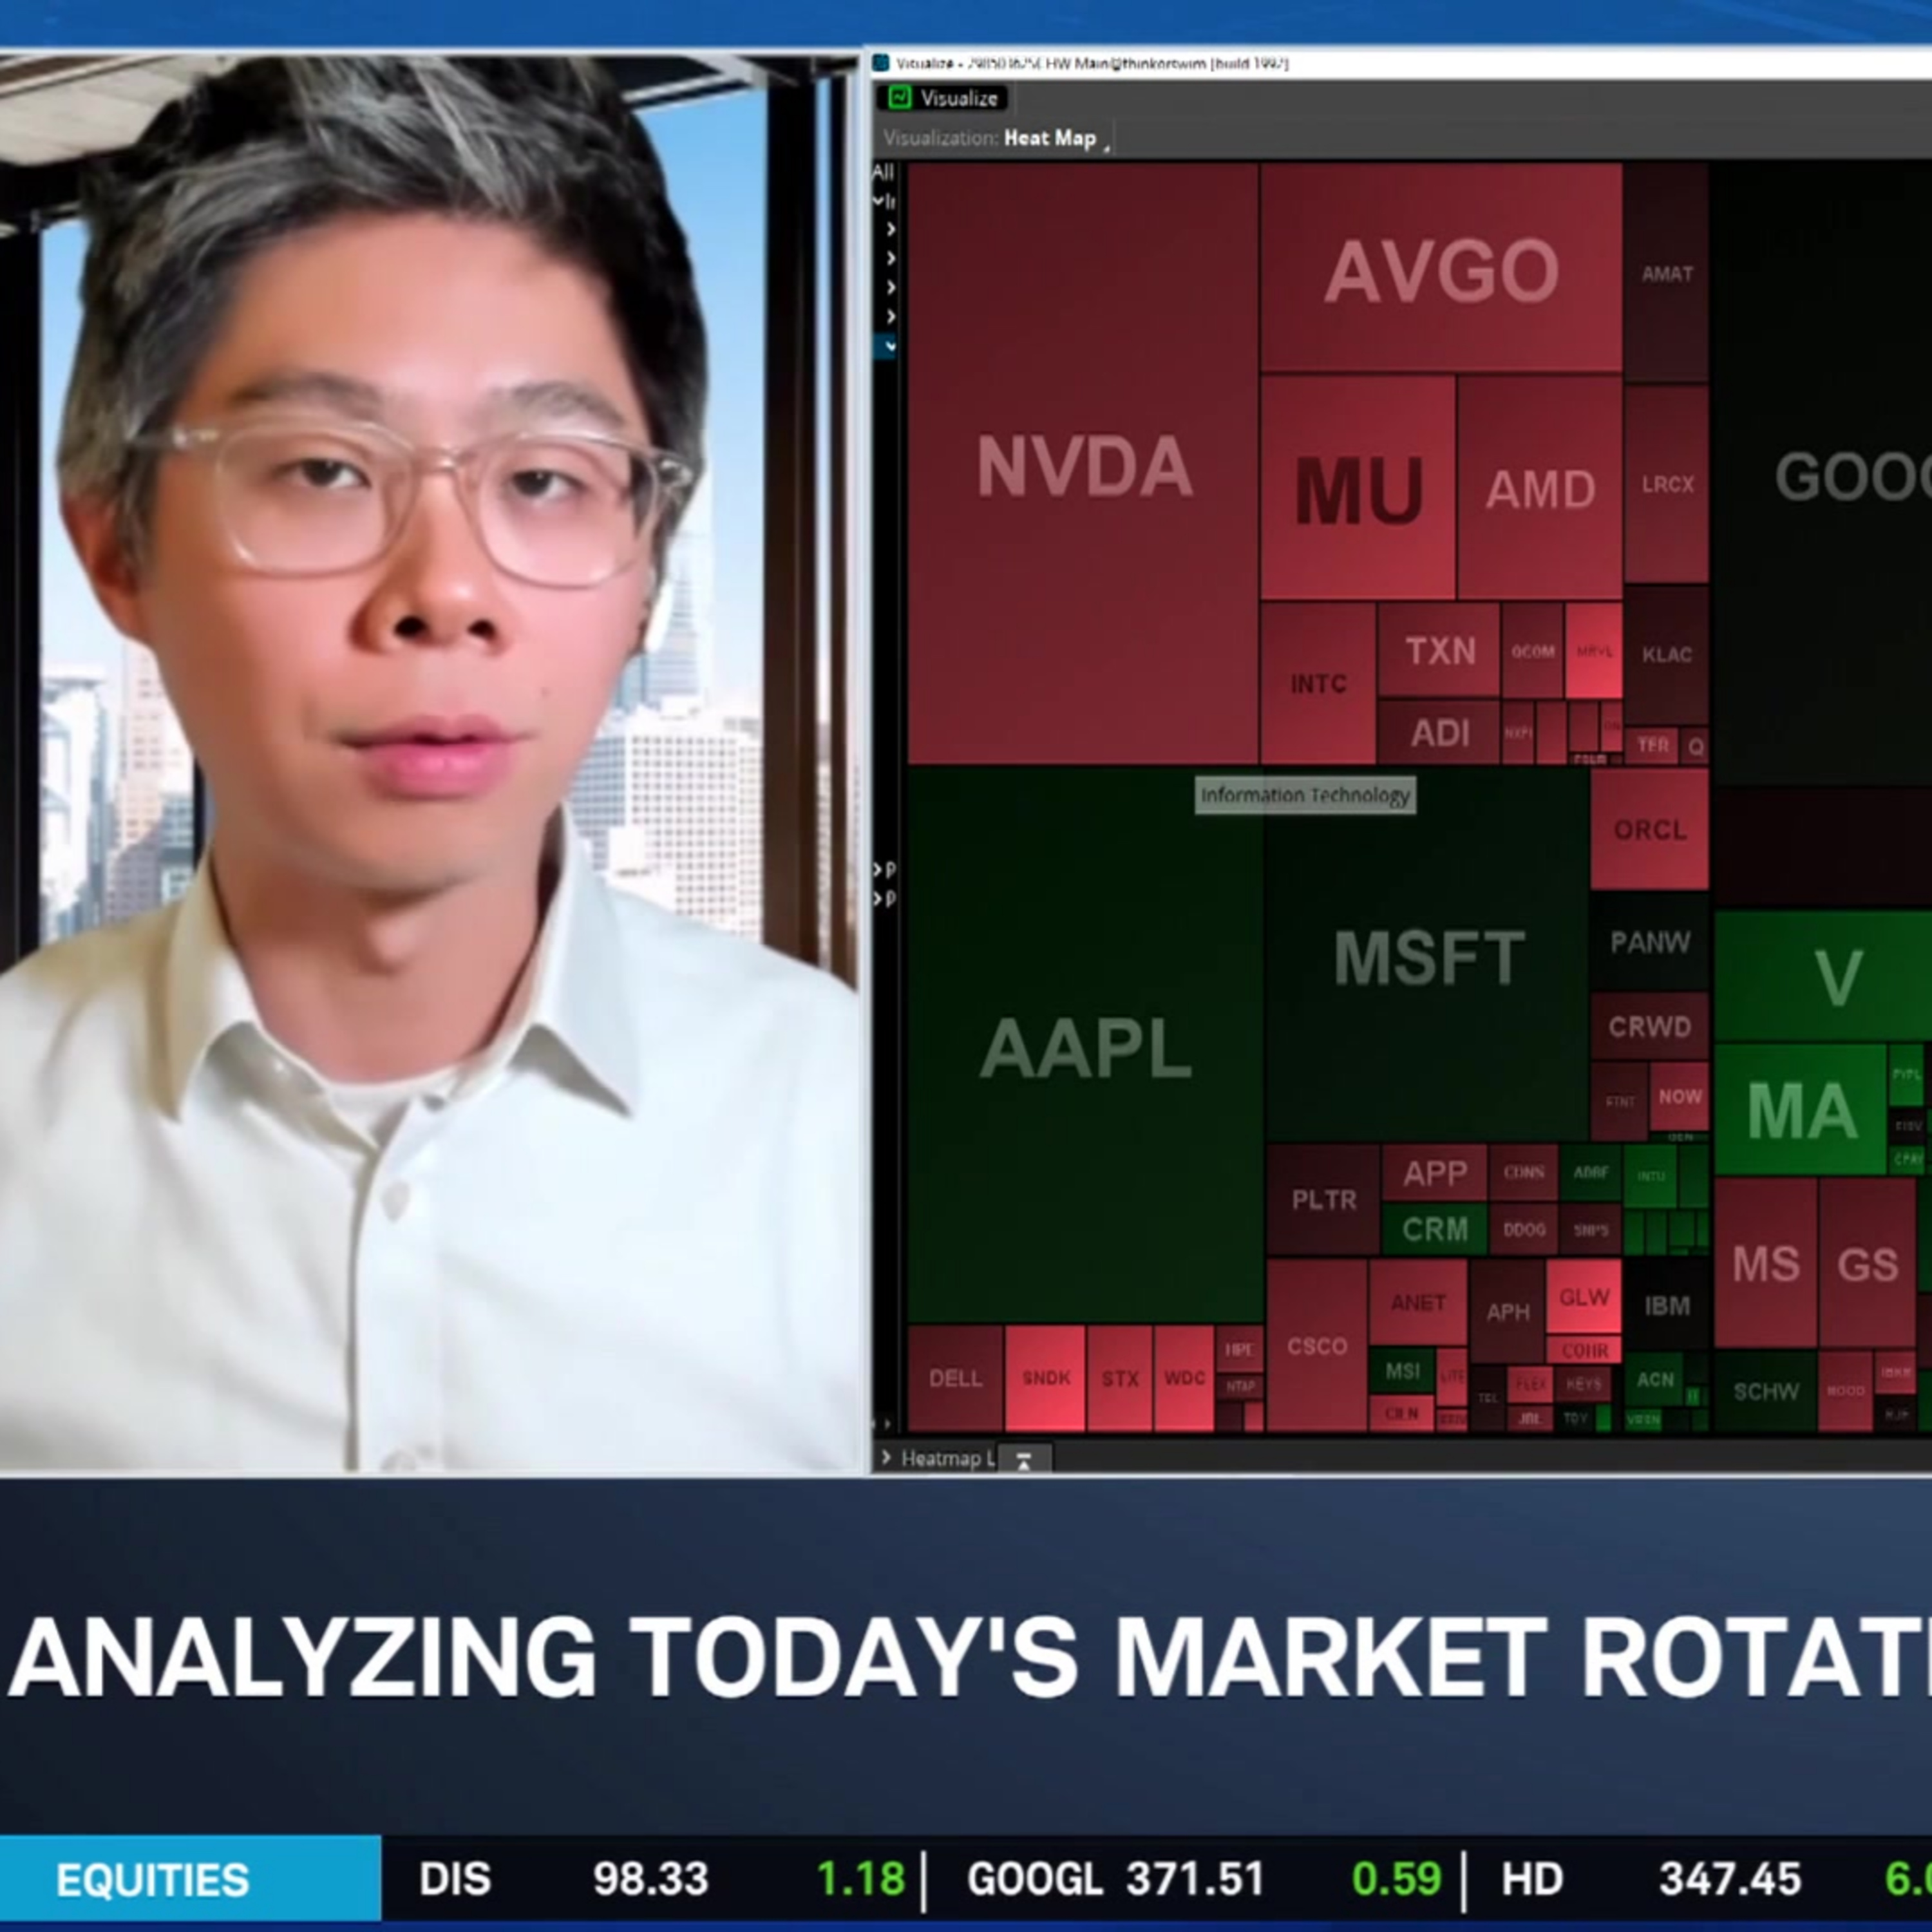1932x1932 pixels.
Task: Click the ANET tile
Action: pos(1417,1302)
